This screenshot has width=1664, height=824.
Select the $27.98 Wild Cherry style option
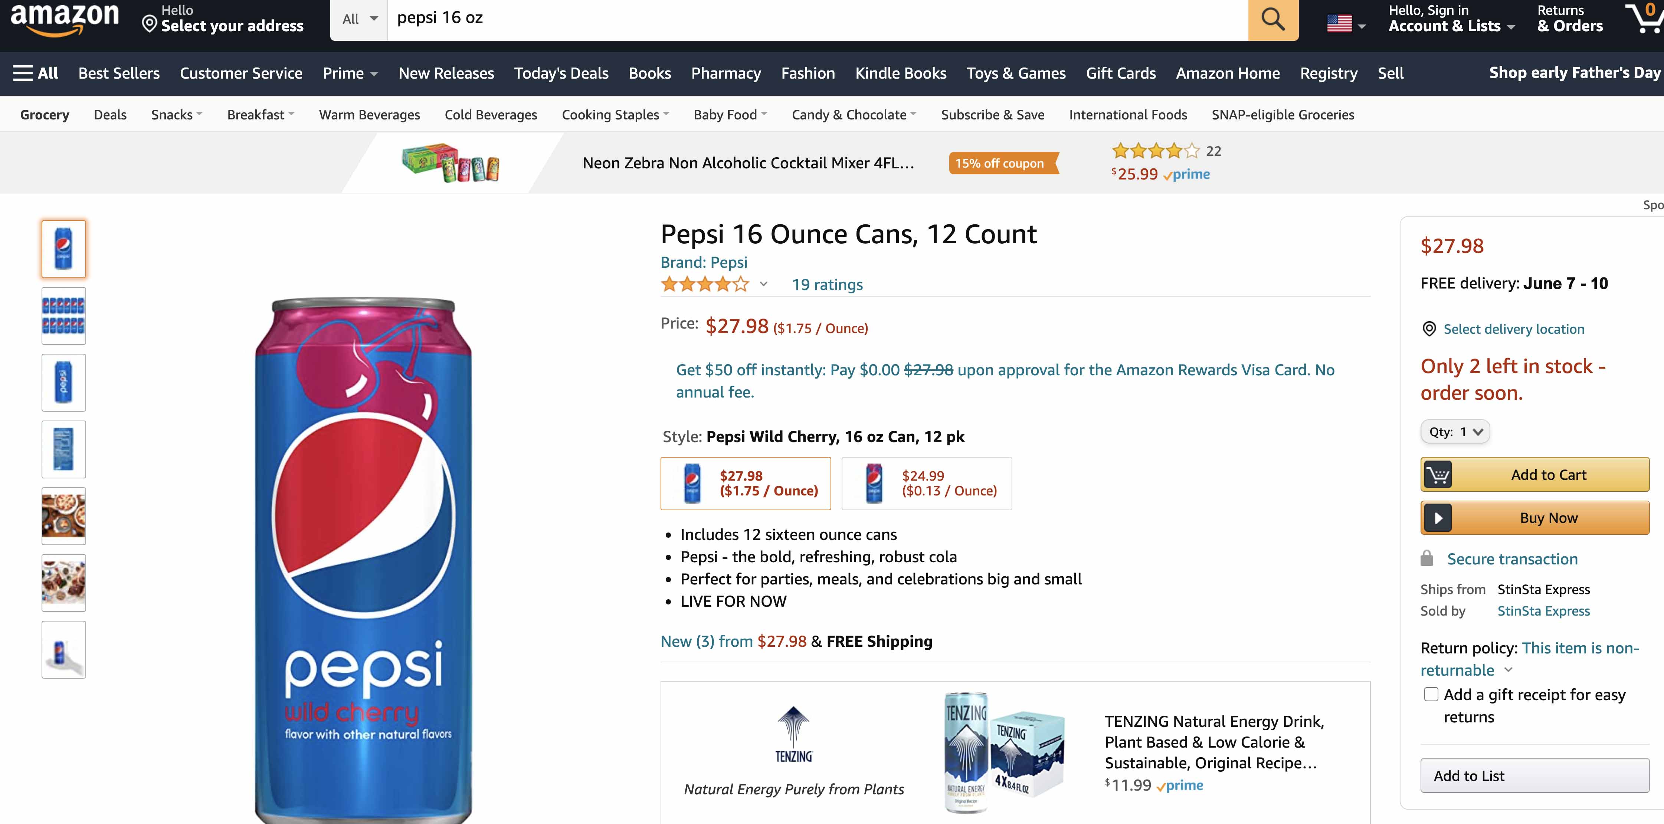746,483
